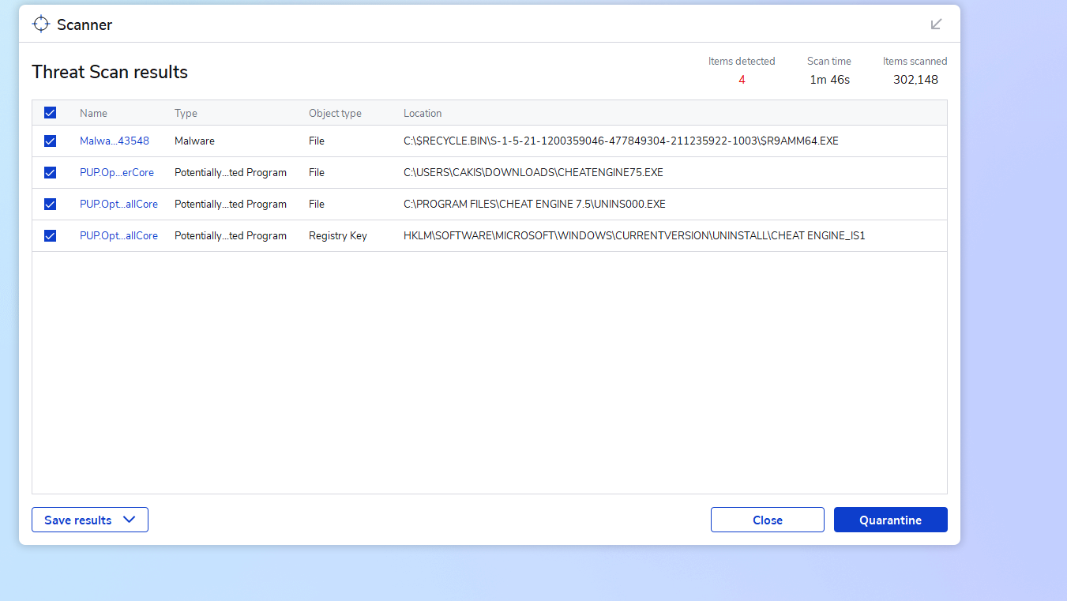
Task: Click the Scanner crosshair icon
Action: 41,24
